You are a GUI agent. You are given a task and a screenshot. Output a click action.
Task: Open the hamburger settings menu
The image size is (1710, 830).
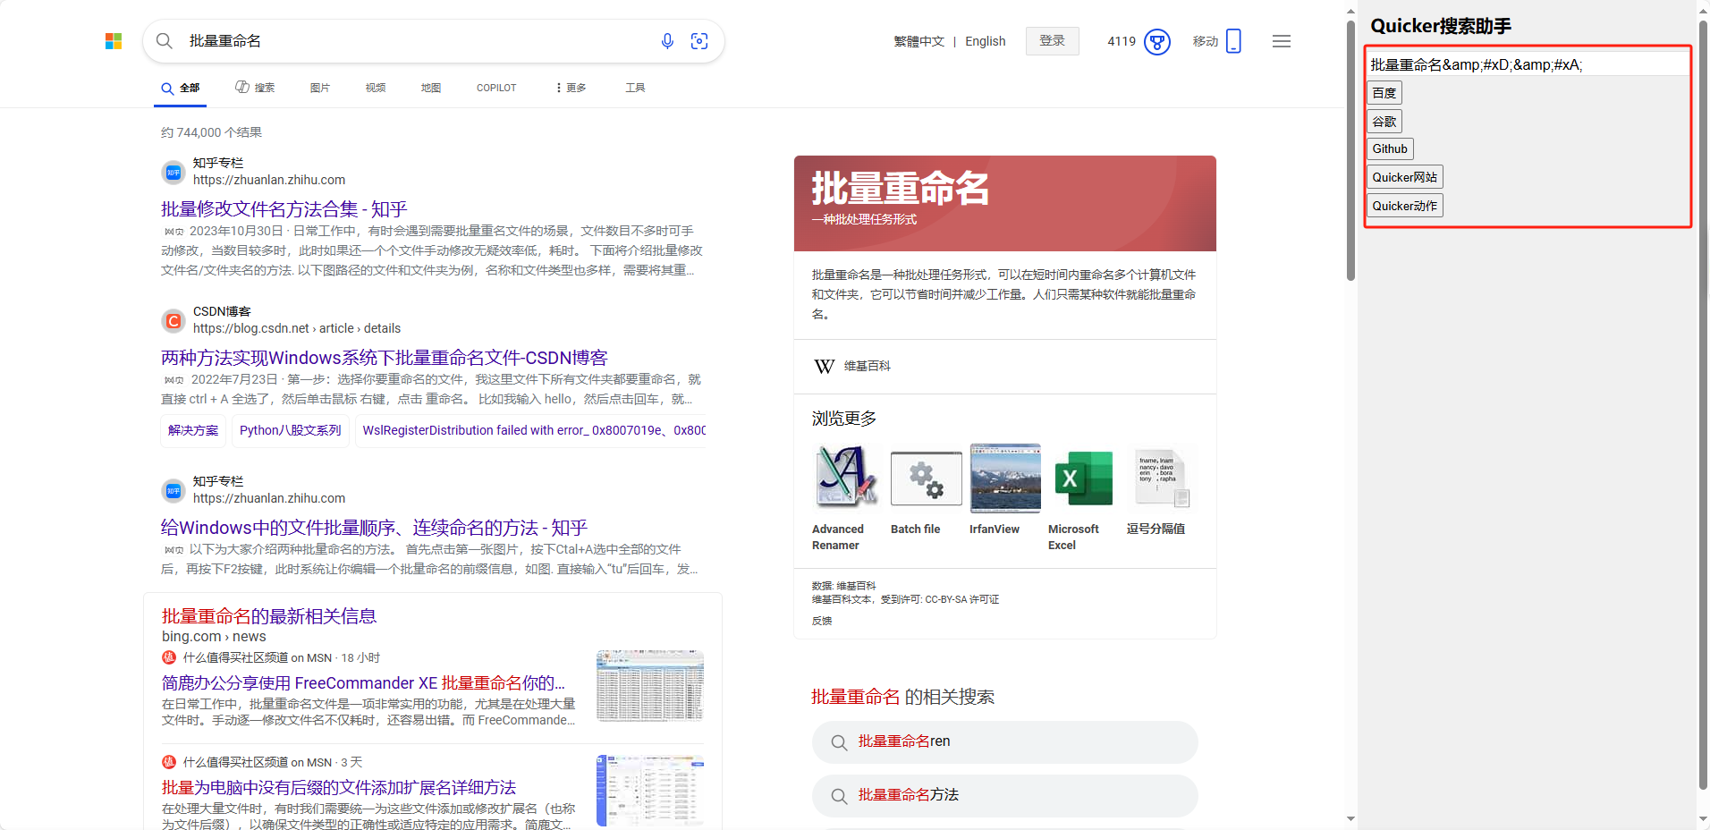click(x=1282, y=41)
